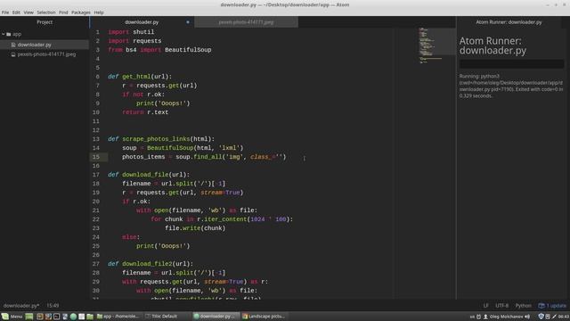Click line number 27 in the gutter
Viewport: 570px width, 321px height.
point(96,264)
